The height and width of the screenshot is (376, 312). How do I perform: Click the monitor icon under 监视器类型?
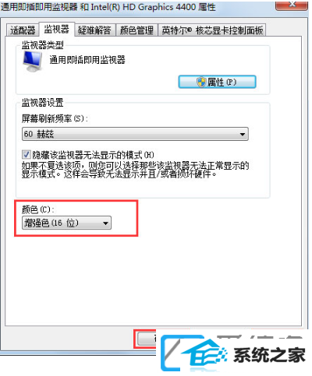(x=33, y=61)
